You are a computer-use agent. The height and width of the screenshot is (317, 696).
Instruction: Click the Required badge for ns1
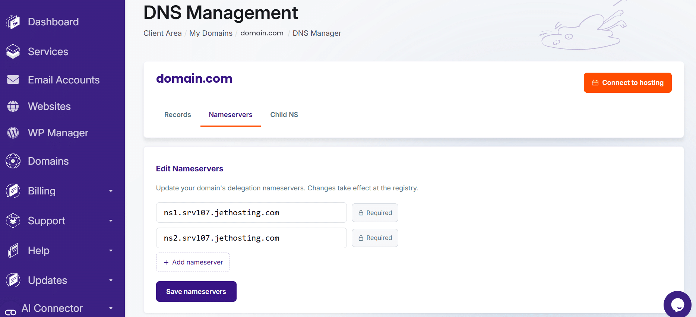(375, 213)
